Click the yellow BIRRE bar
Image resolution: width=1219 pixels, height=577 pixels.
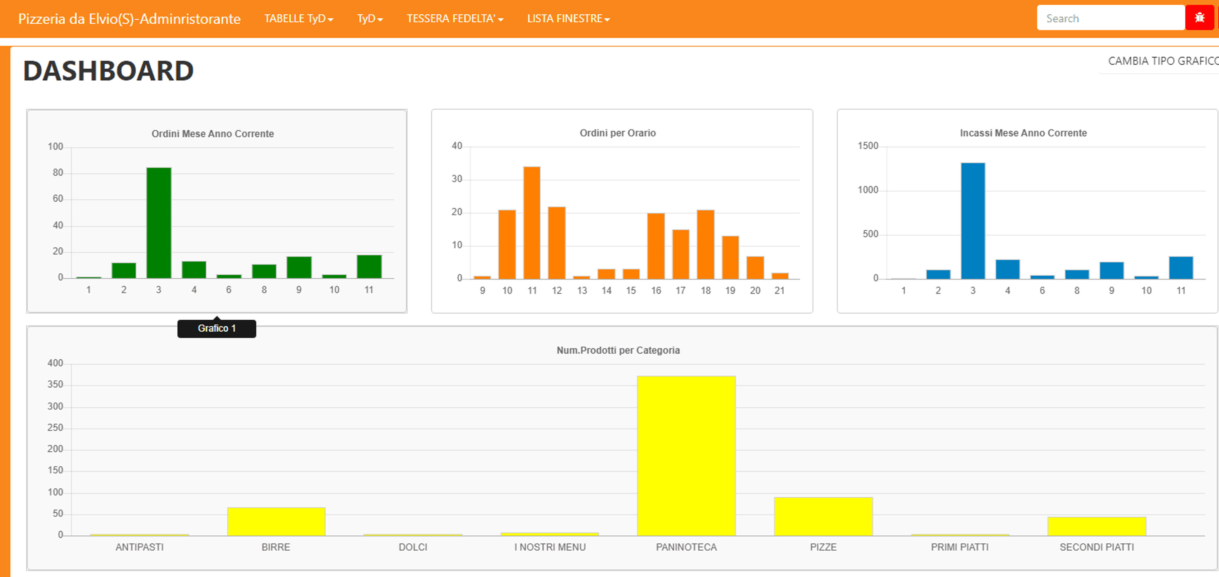pos(276,522)
